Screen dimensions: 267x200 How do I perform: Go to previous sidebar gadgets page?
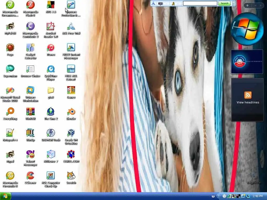tap(255, 5)
